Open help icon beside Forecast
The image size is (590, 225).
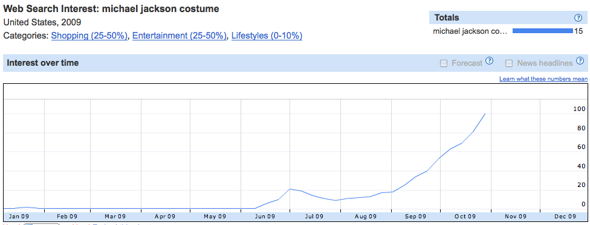489,61
